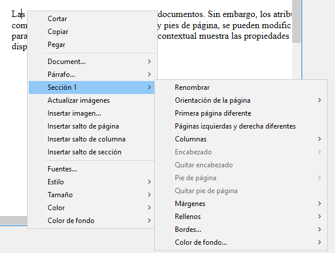Image resolution: width=335 pixels, height=253 pixels.
Task: Select Insertar salto de sección
Action: pyautogui.click(x=92, y=152)
